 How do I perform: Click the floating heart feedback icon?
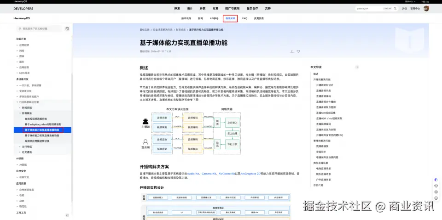pyautogui.click(x=436, y=186)
